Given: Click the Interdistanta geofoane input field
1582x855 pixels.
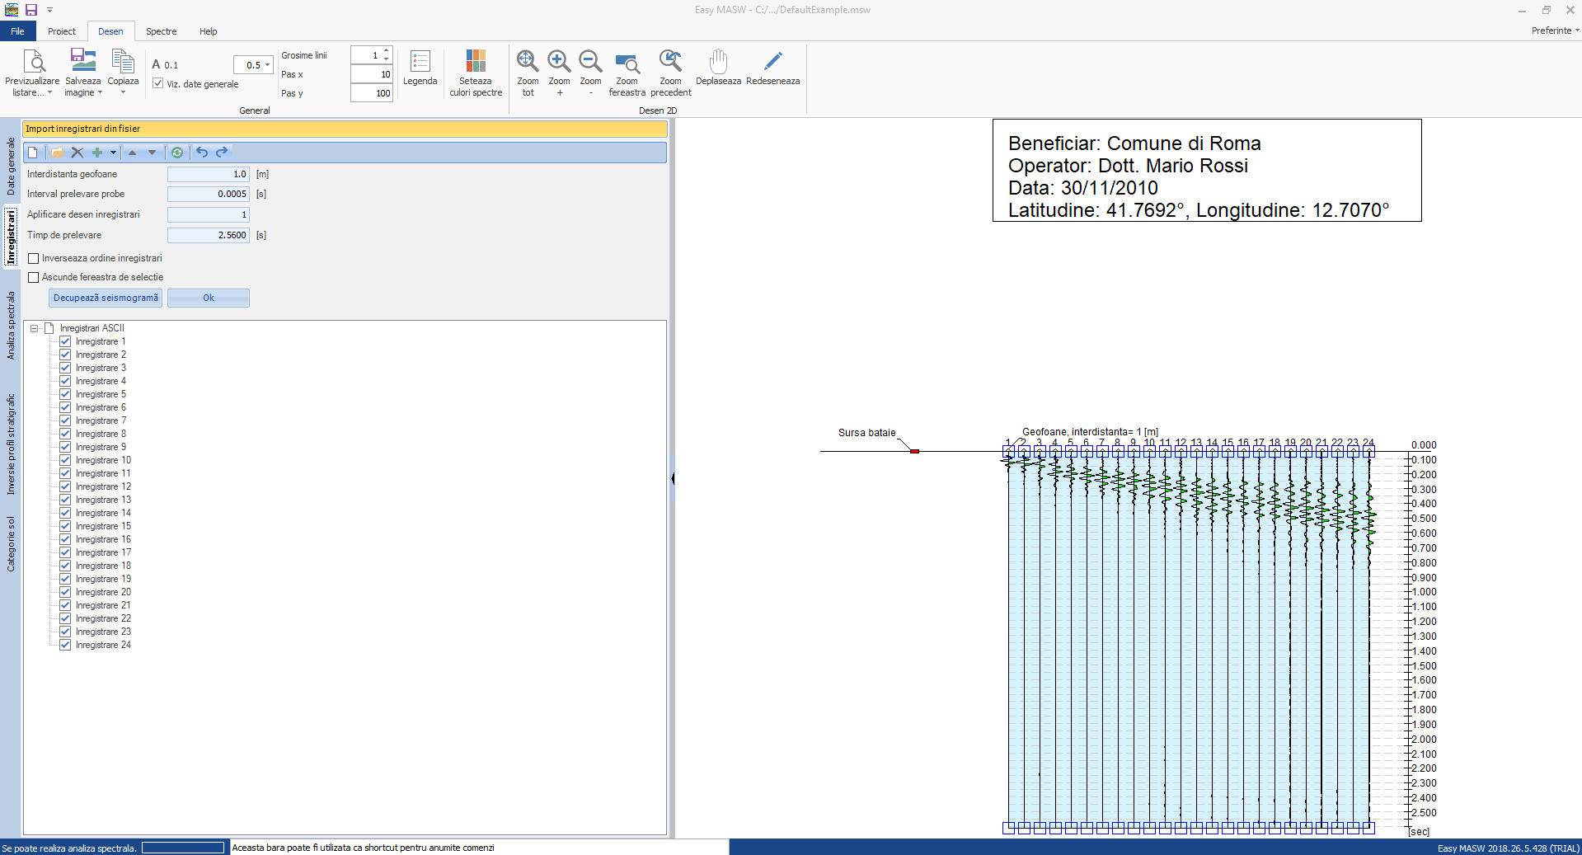Looking at the screenshot, I should 209,174.
